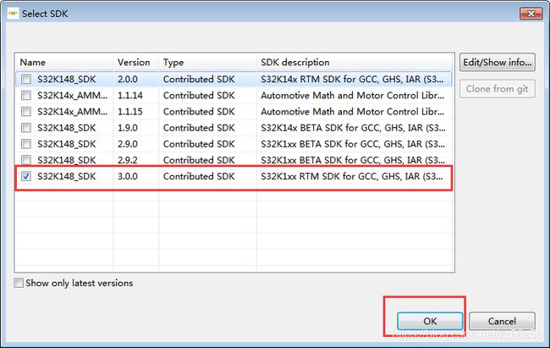Select S32K148_SDK name in 3.0.0 row
Image resolution: width=550 pixels, height=348 pixels.
coord(67,176)
